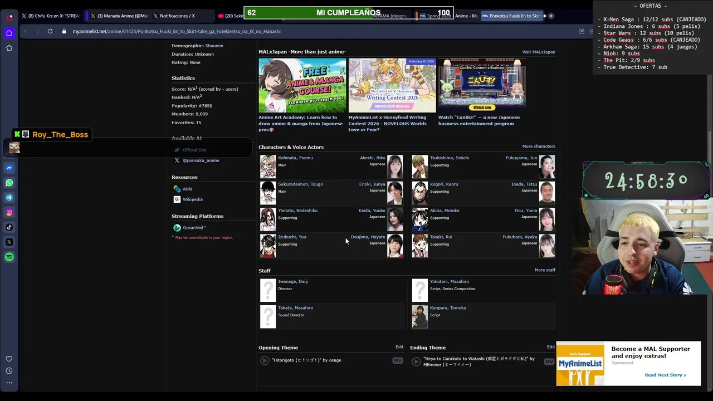Open ANN resource link
713x401 pixels.
(x=187, y=189)
